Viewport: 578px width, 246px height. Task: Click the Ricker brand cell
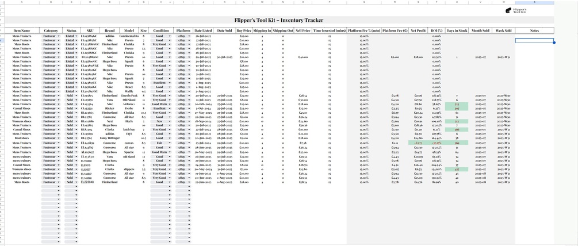109,108
